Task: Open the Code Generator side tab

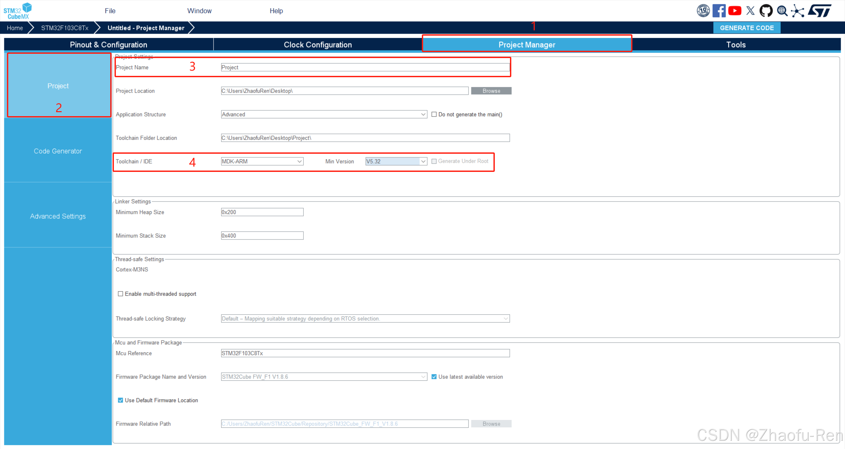Action: tap(58, 151)
